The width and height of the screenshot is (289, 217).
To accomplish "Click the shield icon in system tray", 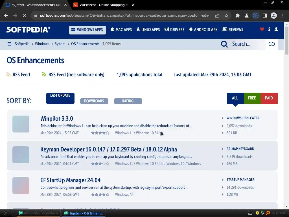I will 257,213.
